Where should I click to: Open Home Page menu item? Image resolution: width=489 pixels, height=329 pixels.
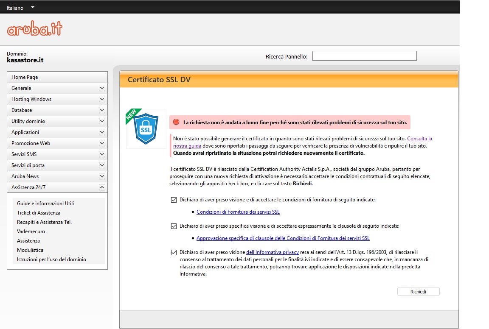click(x=57, y=77)
